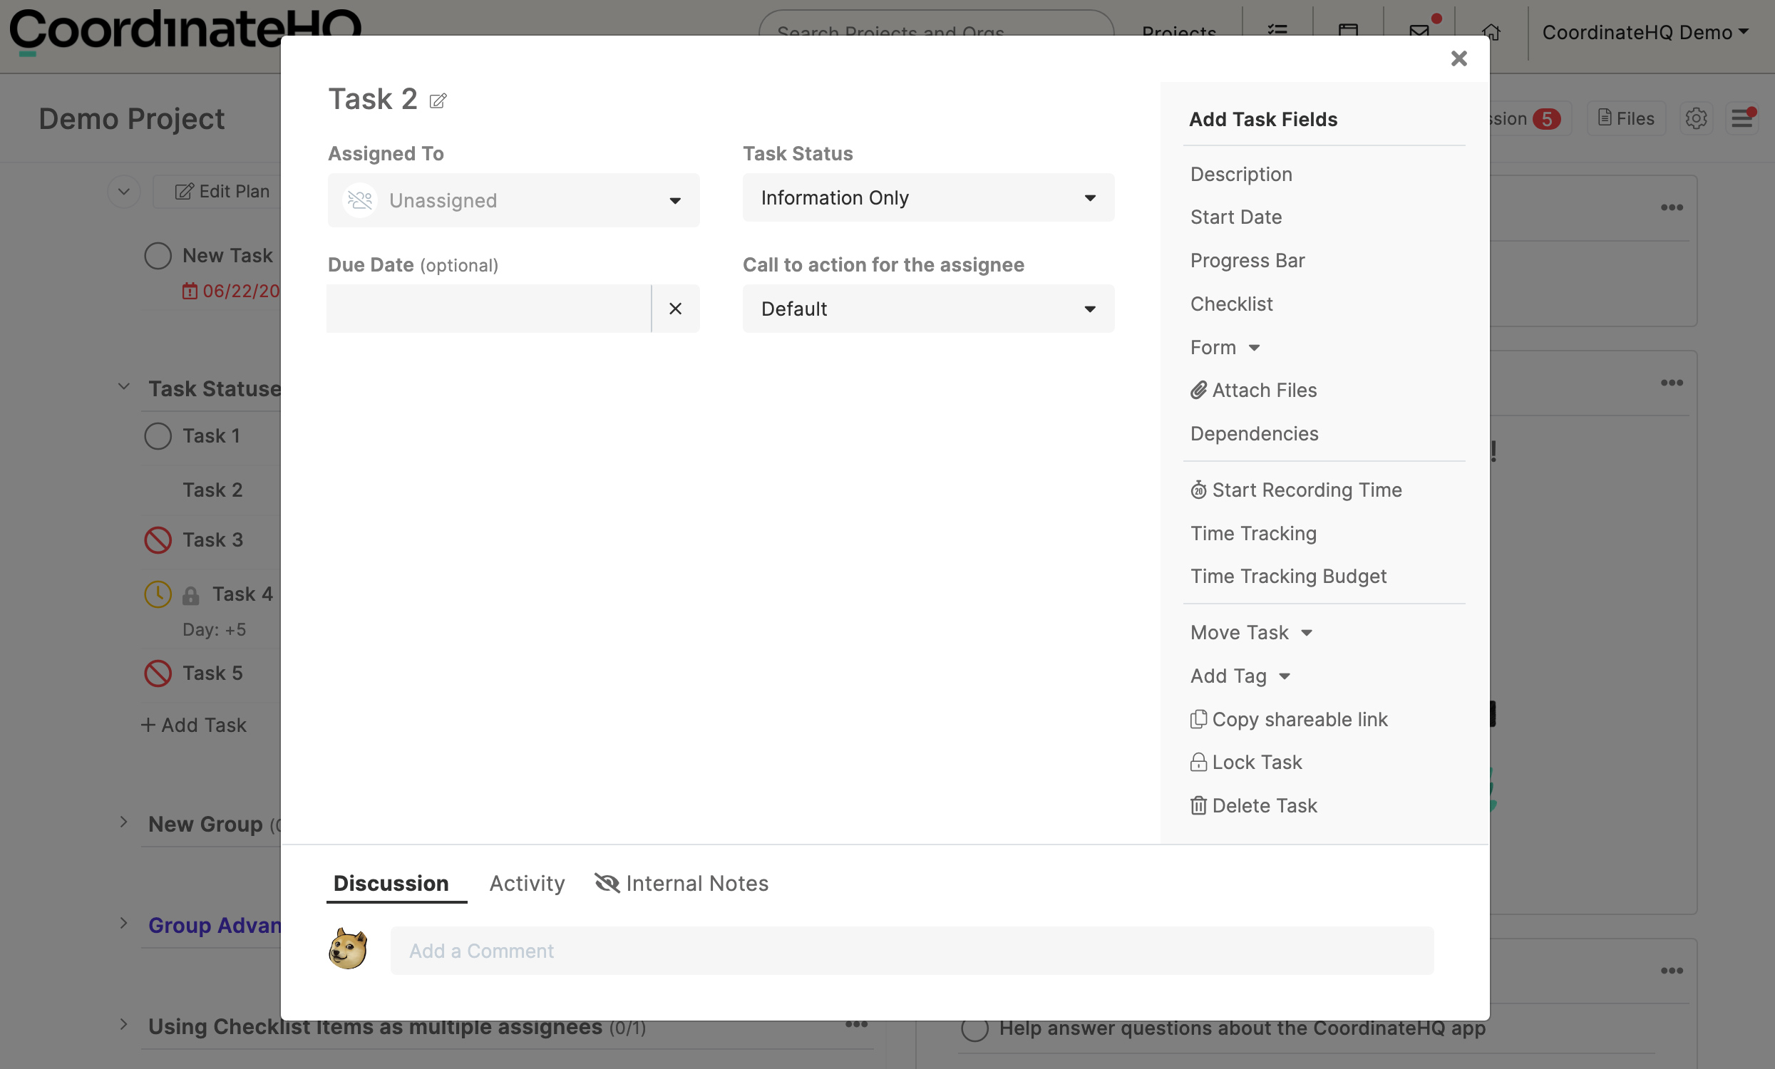Add Start Date field to task
The image size is (1775, 1069).
(x=1236, y=217)
